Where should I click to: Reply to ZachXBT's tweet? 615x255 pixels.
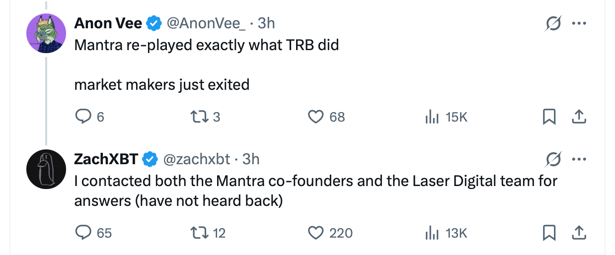coord(82,232)
